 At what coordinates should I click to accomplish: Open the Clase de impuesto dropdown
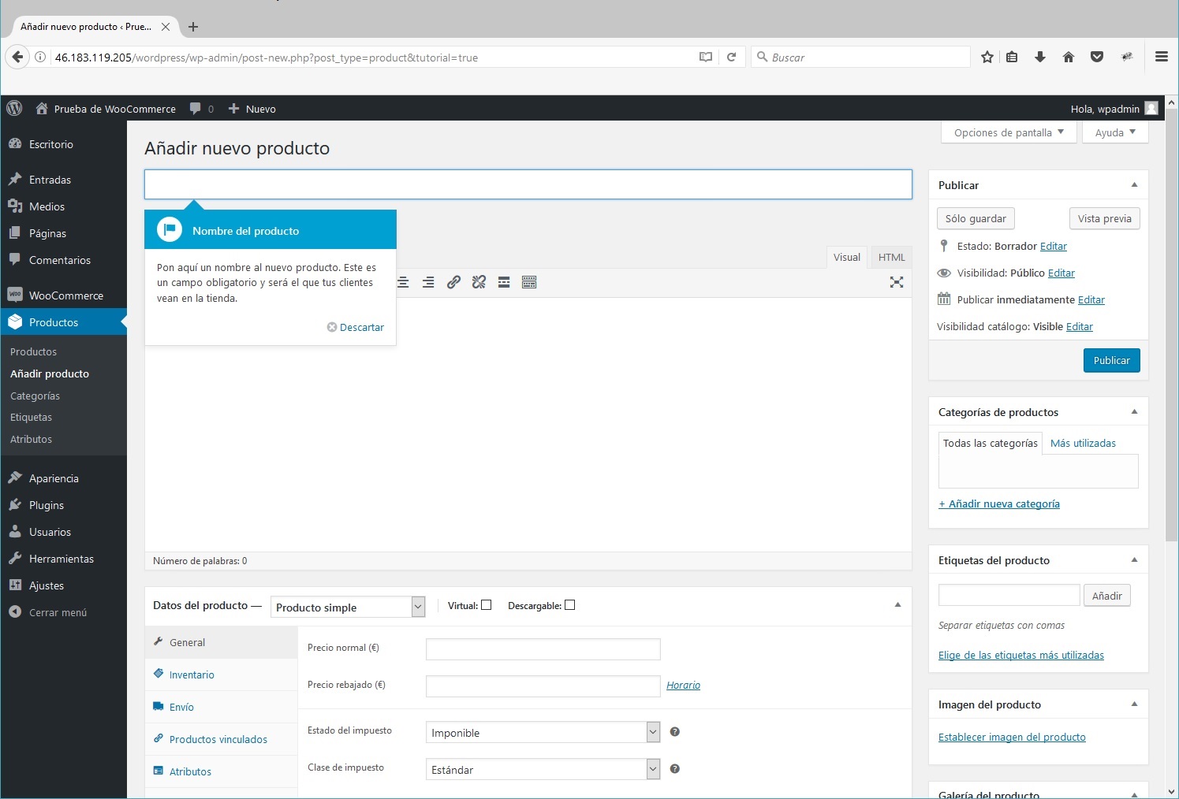pyautogui.click(x=543, y=769)
